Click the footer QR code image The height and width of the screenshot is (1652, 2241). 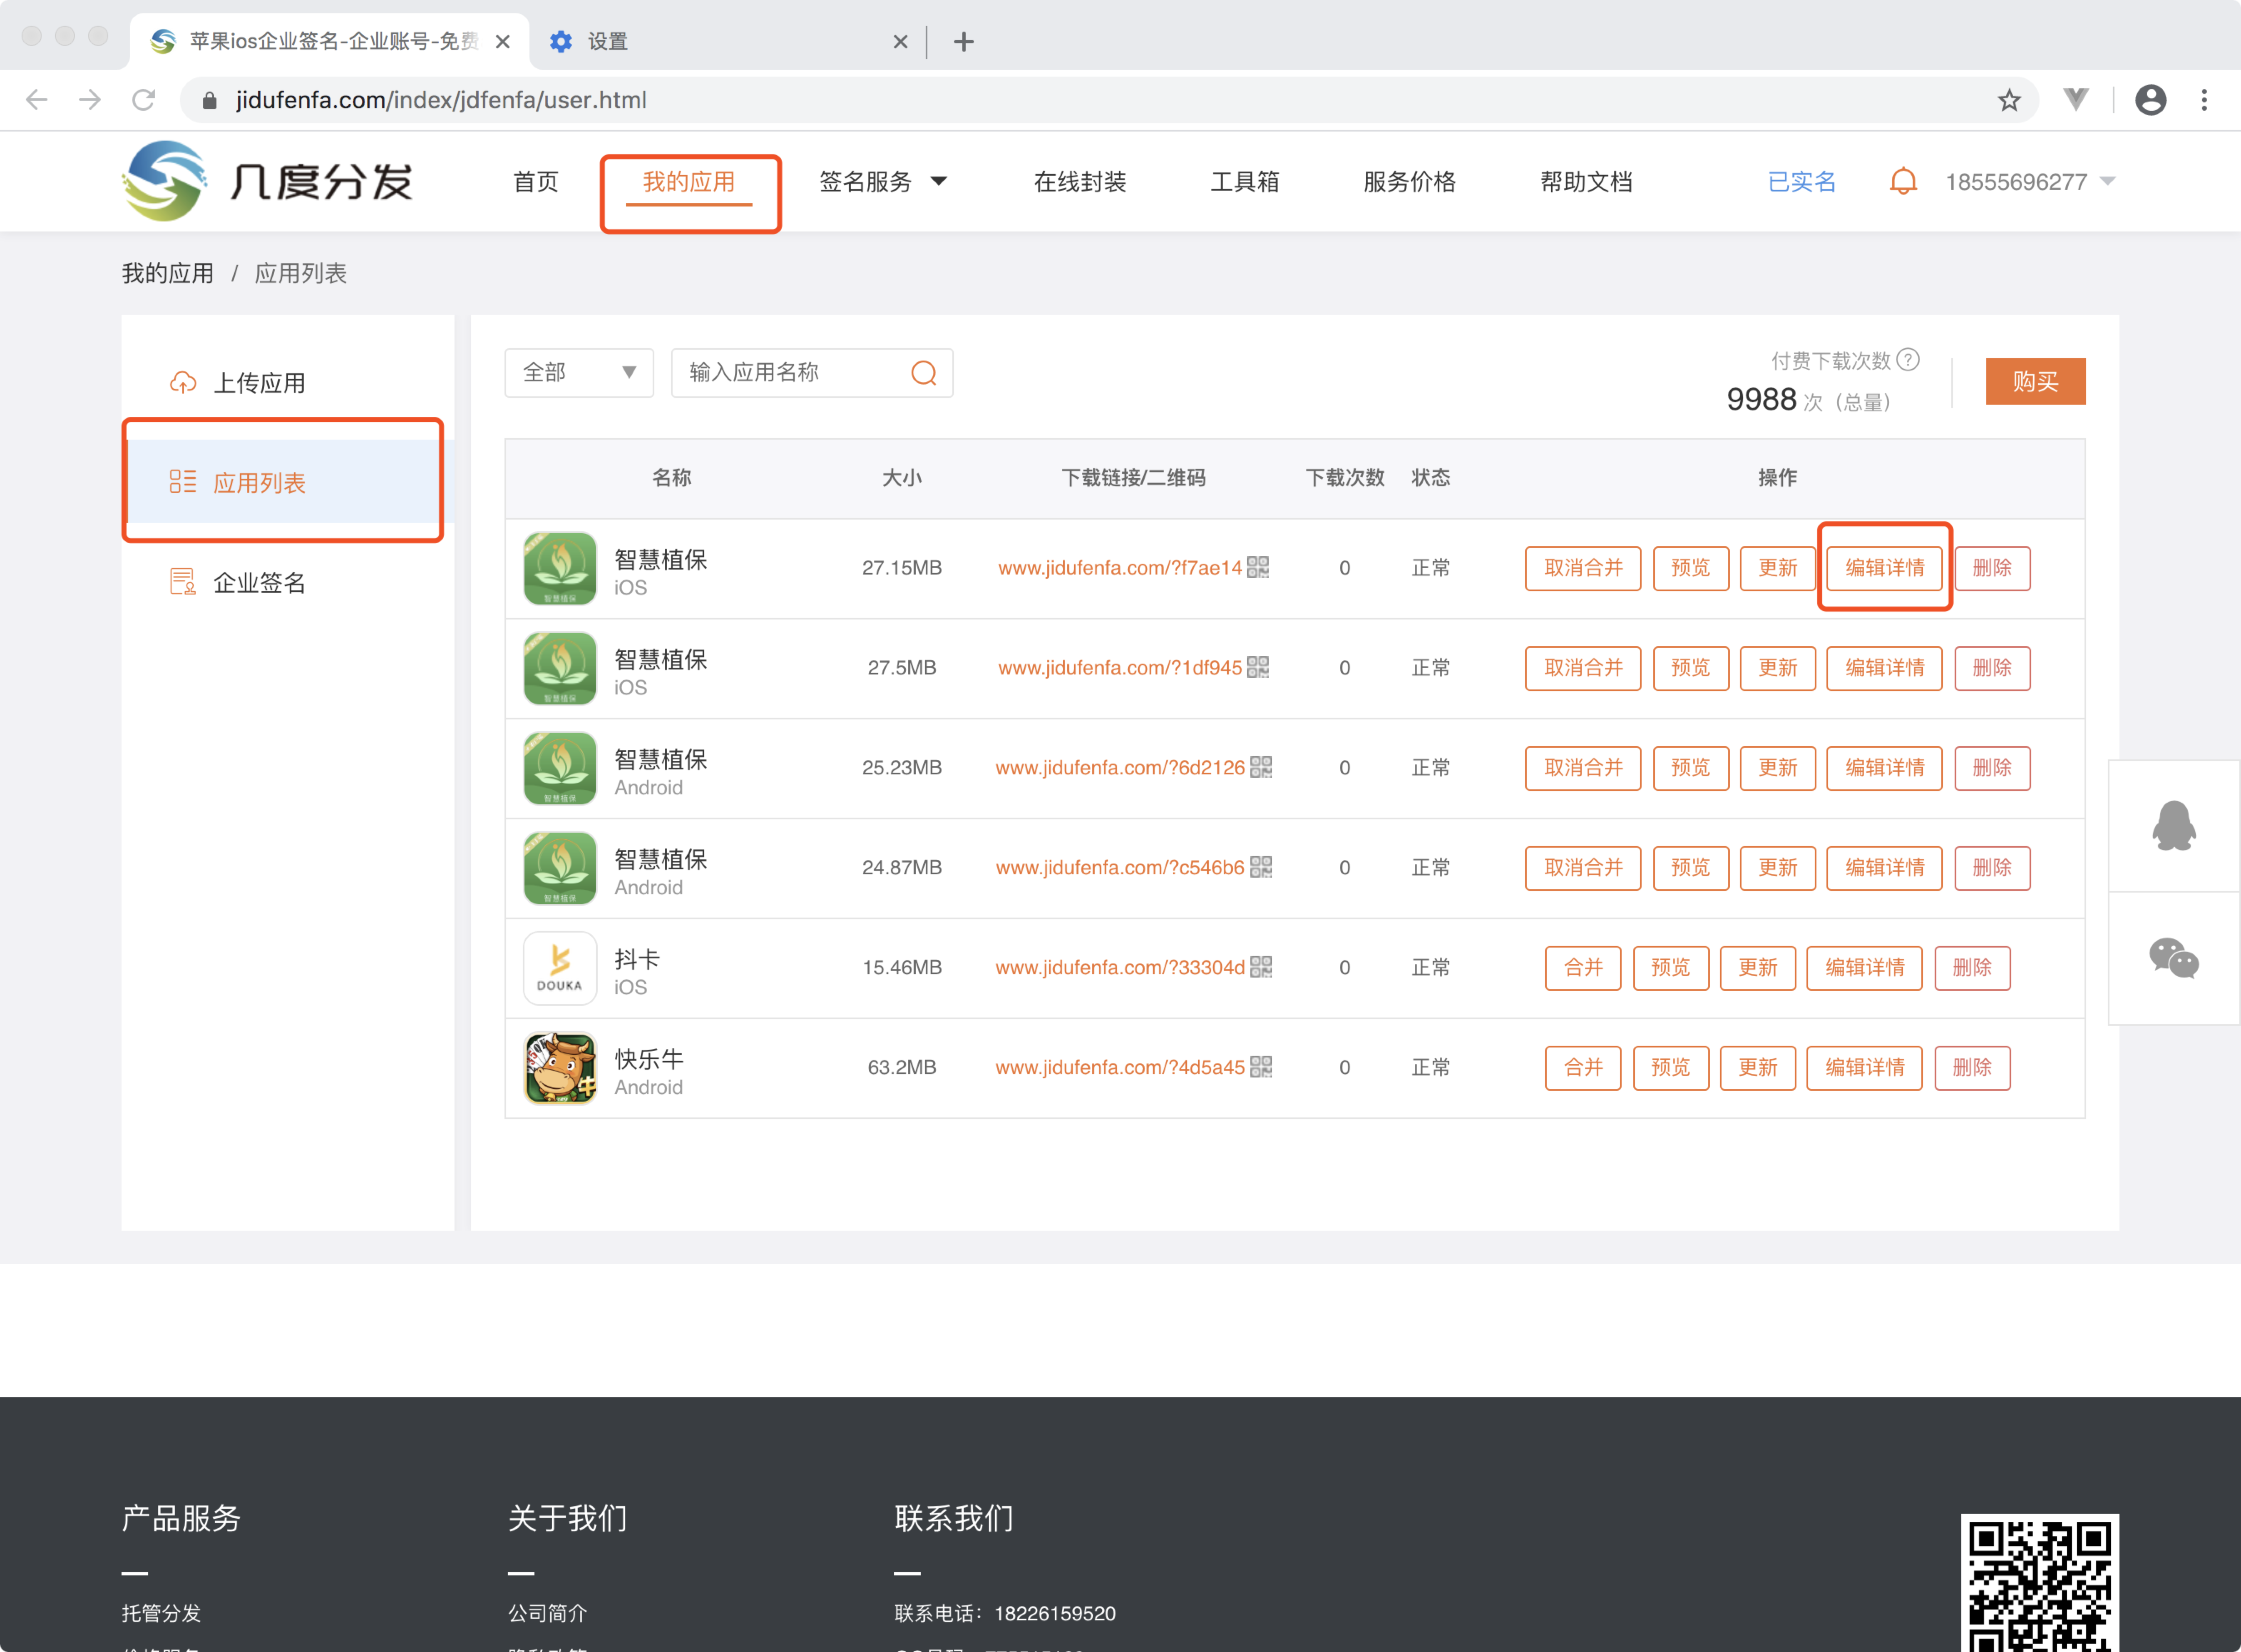[x=2039, y=1583]
